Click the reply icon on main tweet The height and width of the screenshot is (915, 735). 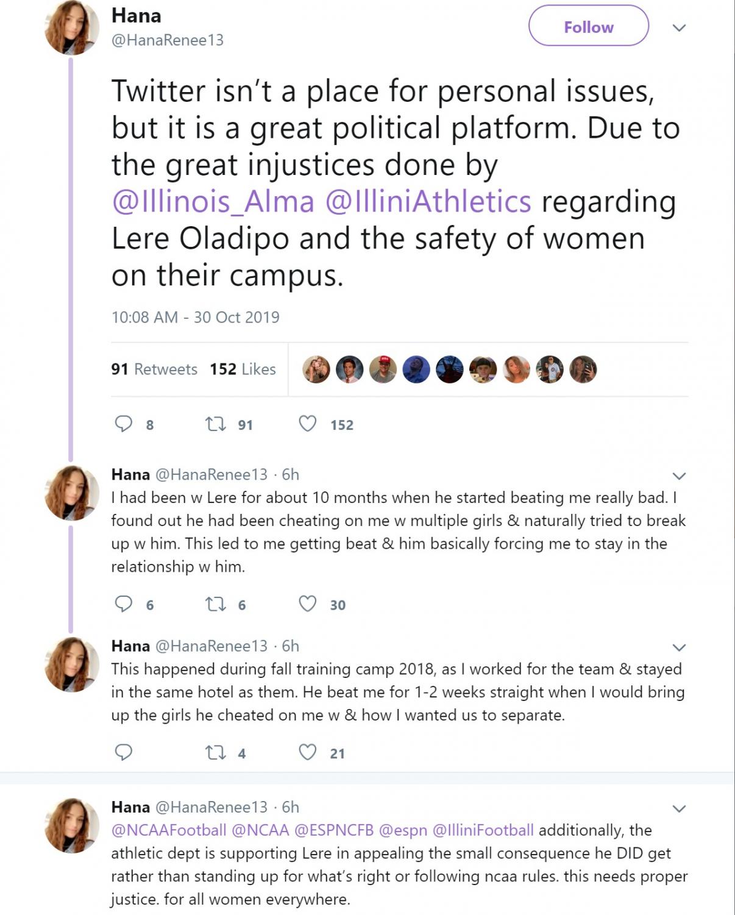pos(124,424)
